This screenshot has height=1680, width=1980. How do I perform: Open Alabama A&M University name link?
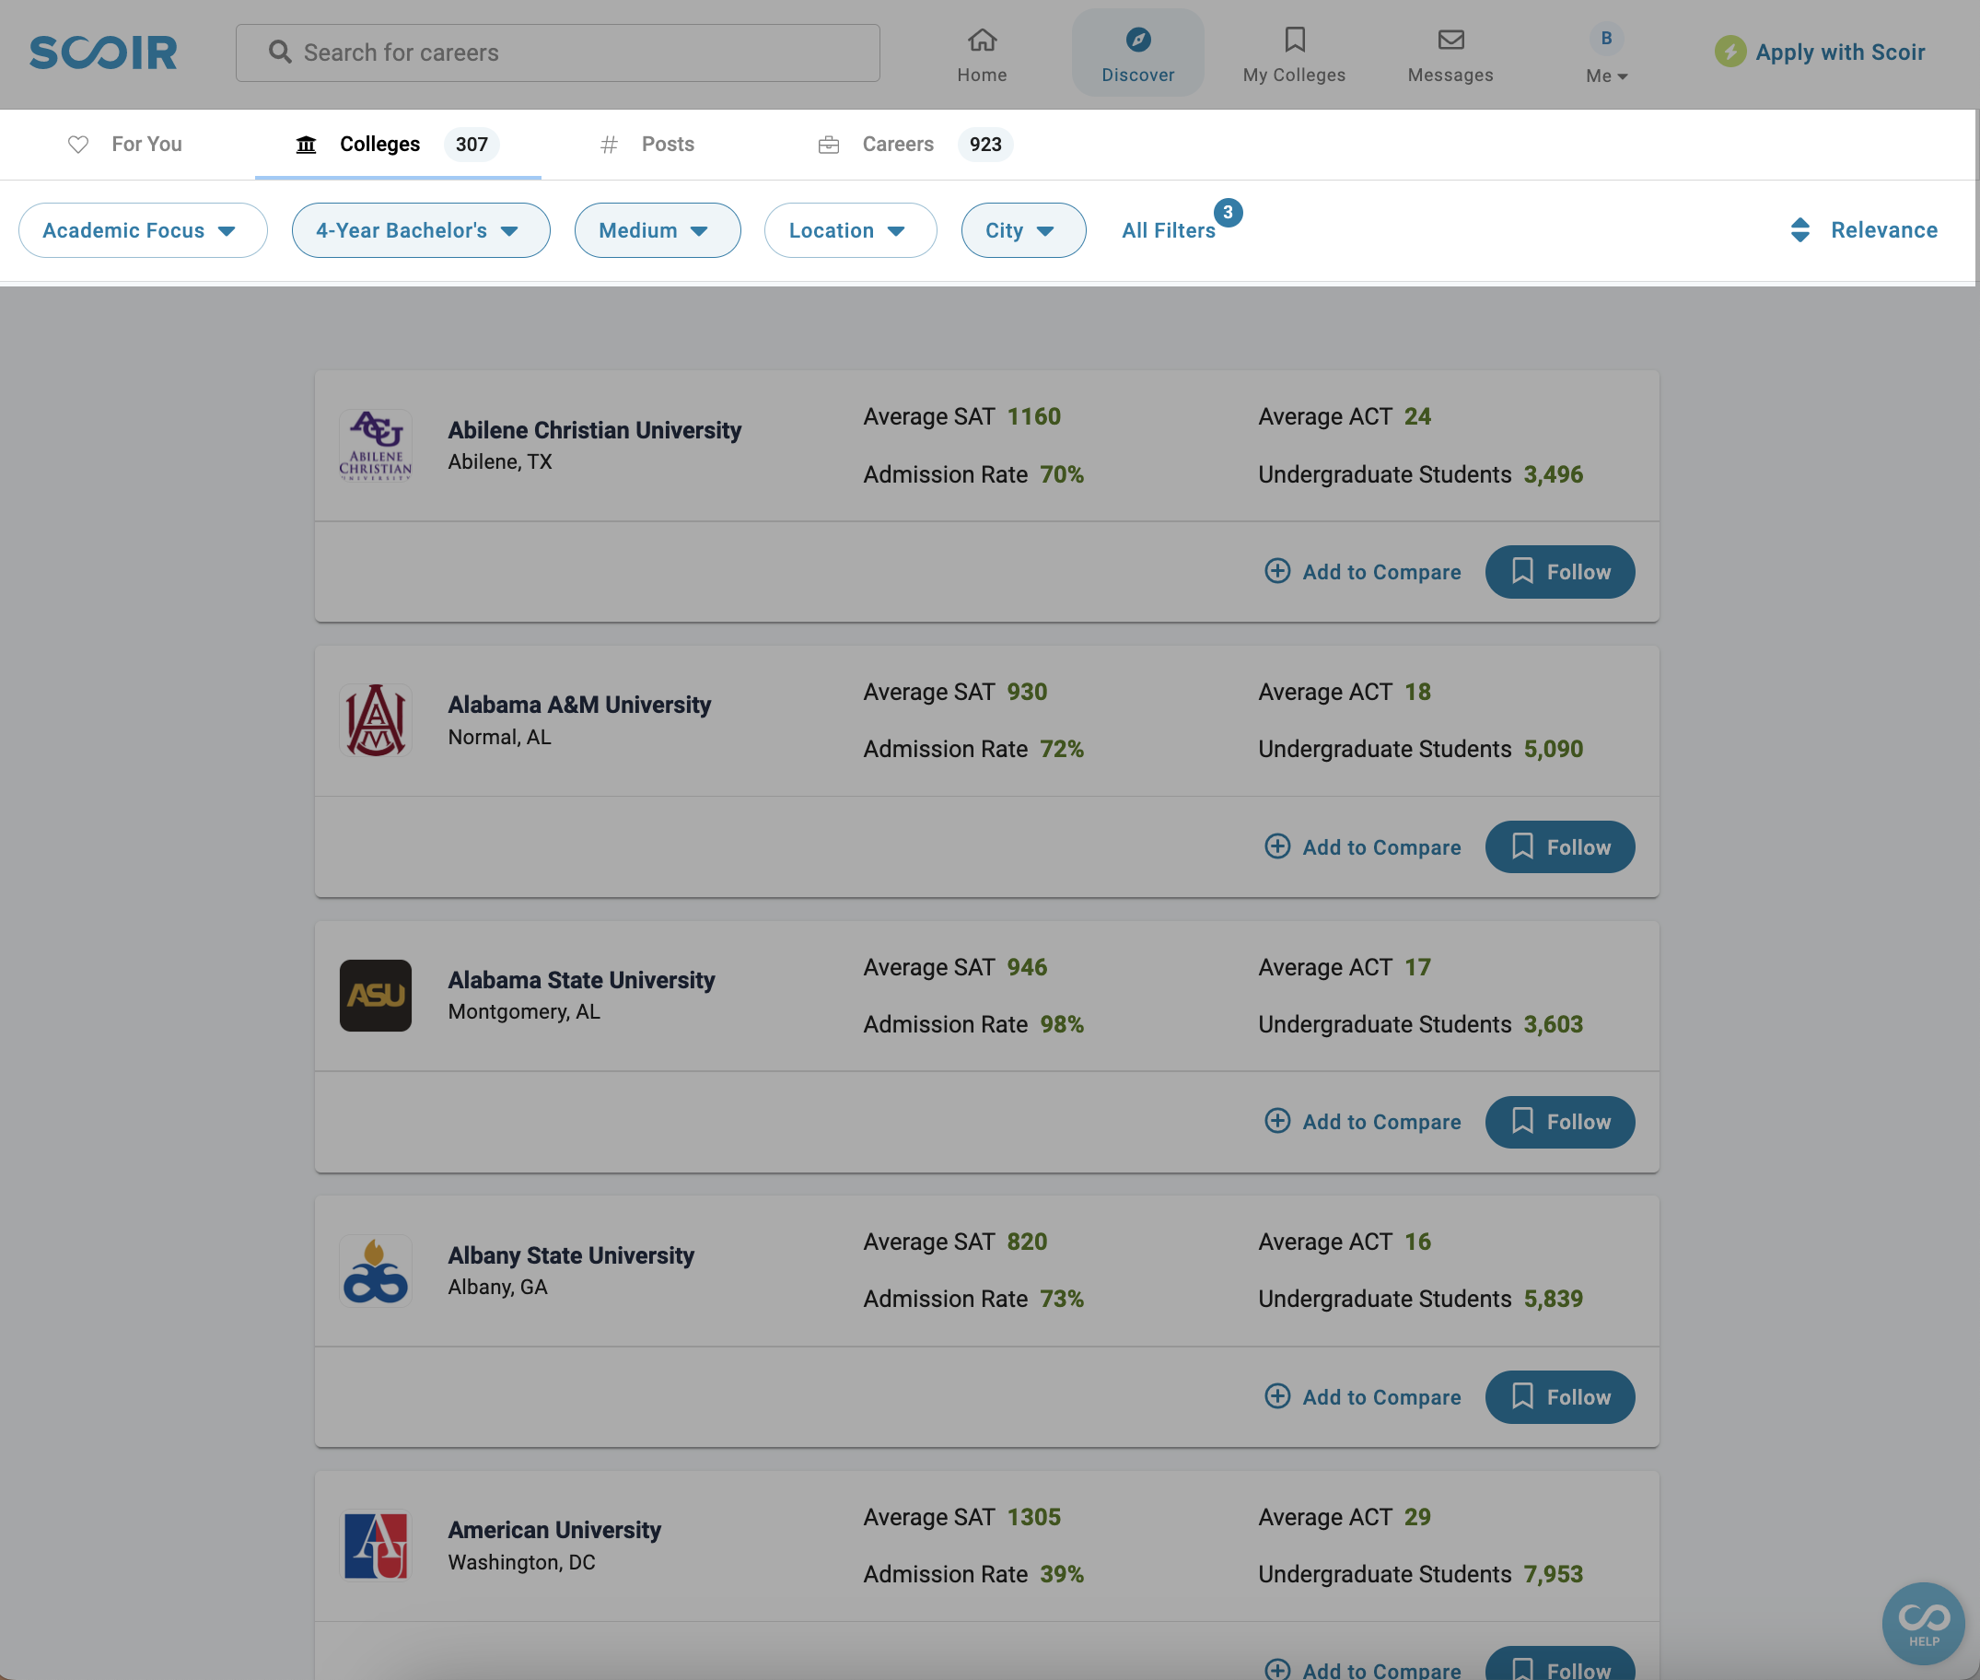pyautogui.click(x=579, y=704)
